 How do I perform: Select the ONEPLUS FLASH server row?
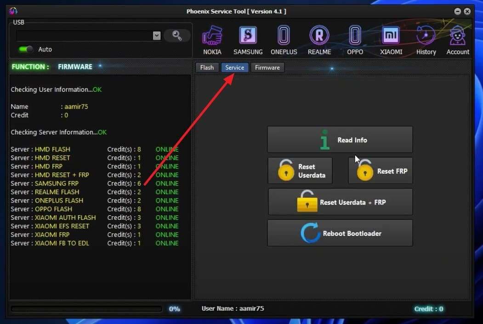pyautogui.click(x=95, y=201)
